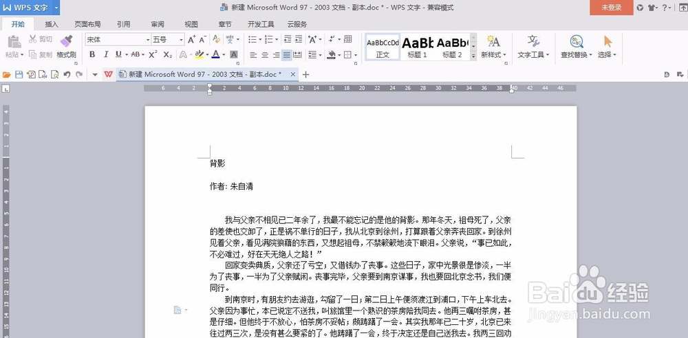Apply the font color (blue A)
The image size is (688, 338).
click(215, 54)
